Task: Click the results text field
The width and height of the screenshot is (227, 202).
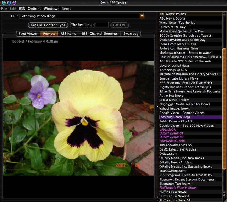Action: click(89, 25)
